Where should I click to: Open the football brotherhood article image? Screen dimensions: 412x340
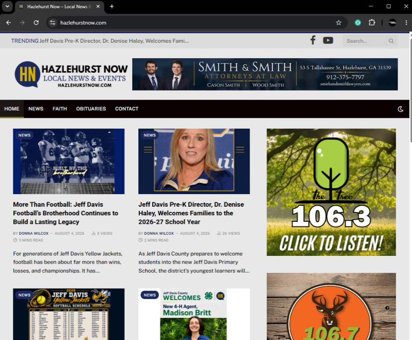[x=69, y=161]
